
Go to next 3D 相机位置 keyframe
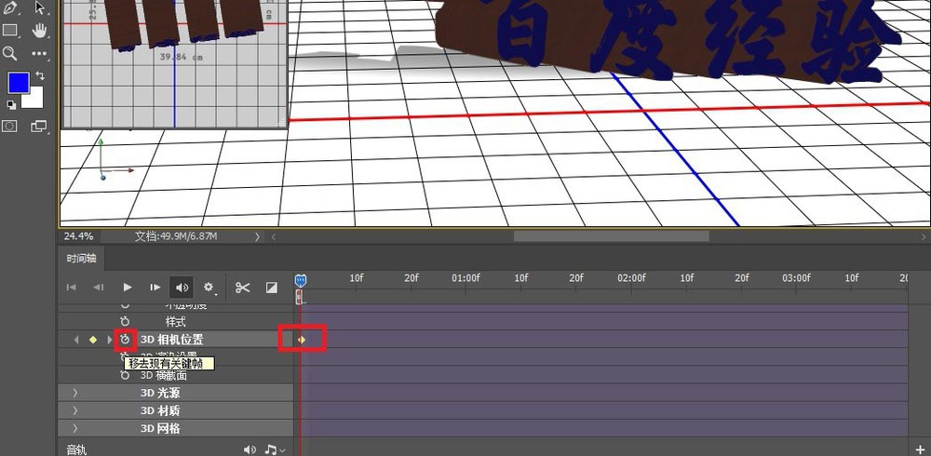click(x=109, y=340)
